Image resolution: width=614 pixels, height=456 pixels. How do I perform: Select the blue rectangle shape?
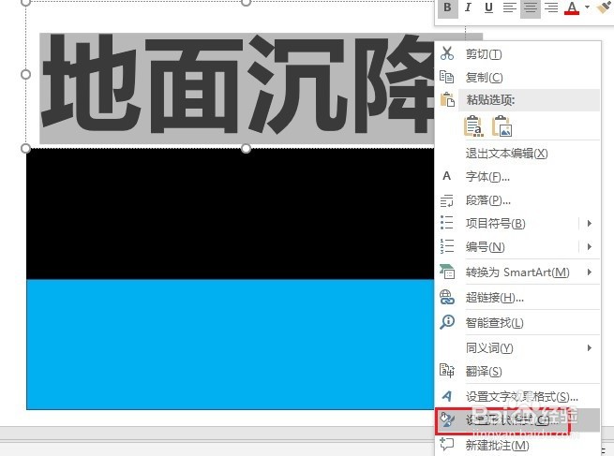(231, 345)
